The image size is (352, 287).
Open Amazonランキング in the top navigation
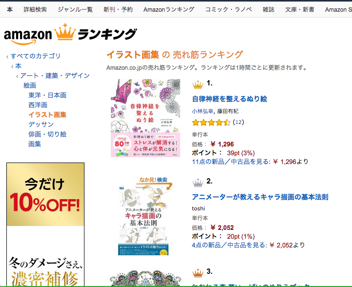pyautogui.click(x=169, y=9)
